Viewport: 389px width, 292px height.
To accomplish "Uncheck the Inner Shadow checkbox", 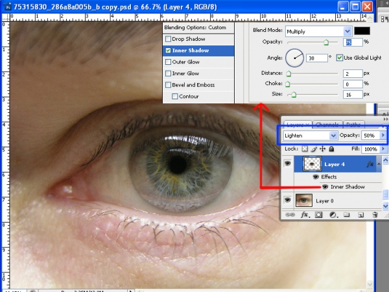I will 168,51.
